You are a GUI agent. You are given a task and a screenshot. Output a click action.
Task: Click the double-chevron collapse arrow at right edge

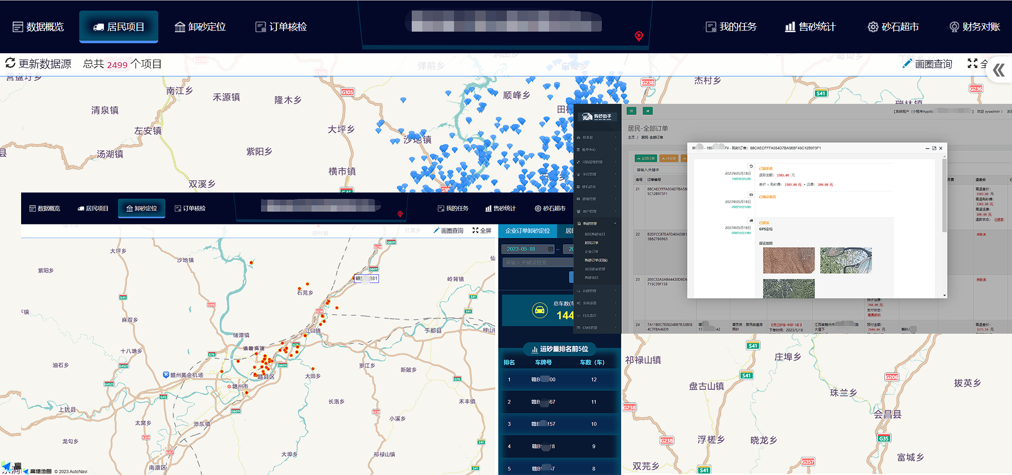998,70
